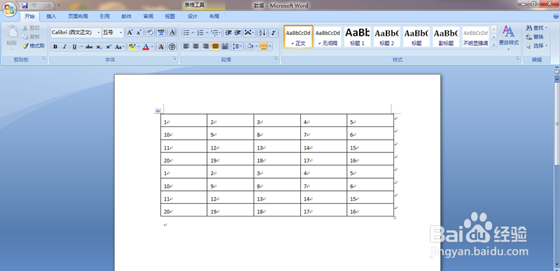Image resolution: width=560 pixels, height=271 pixels.
Task: Switch to the 页面布局 tab
Action: coord(78,16)
